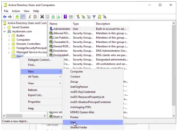Expand the Domain Controllers node
Viewport: 180px width, 133px height.
[9, 44]
